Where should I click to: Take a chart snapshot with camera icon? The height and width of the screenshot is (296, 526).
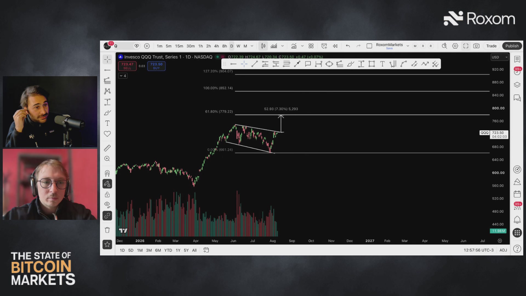click(476, 46)
